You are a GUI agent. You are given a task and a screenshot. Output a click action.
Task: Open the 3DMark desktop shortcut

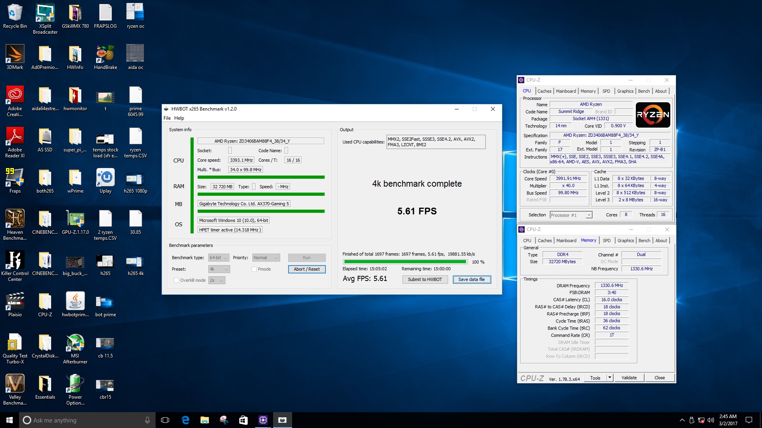(15, 57)
